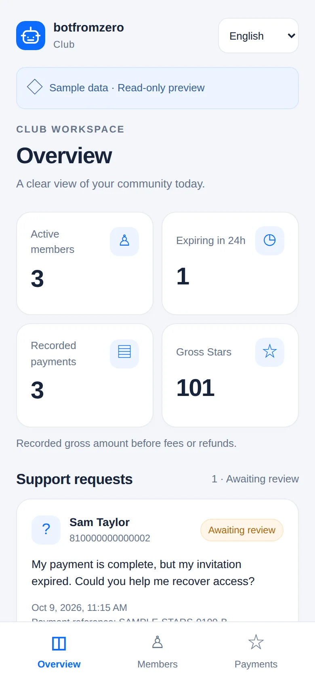The image size is (315, 682).
Task: Switch to the Payments tab
Action: [256, 651]
